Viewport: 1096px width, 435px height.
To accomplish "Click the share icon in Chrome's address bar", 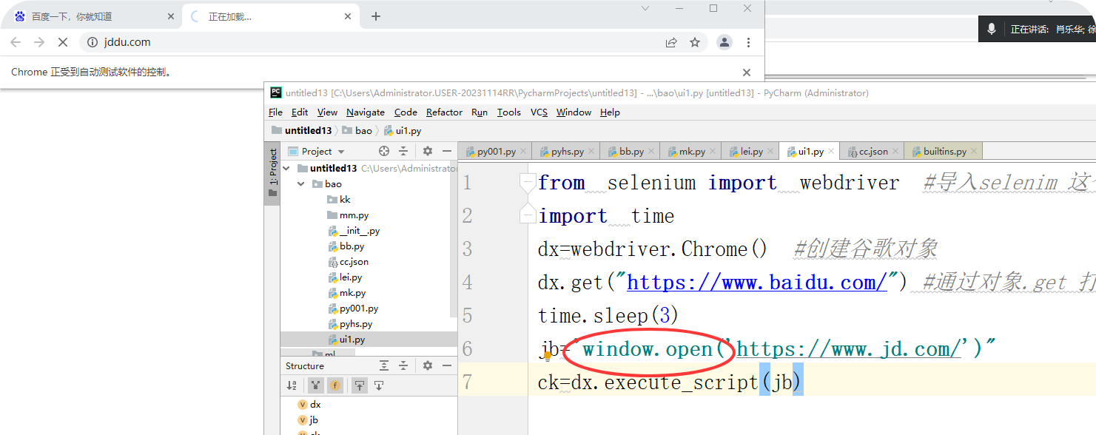I will coord(671,42).
